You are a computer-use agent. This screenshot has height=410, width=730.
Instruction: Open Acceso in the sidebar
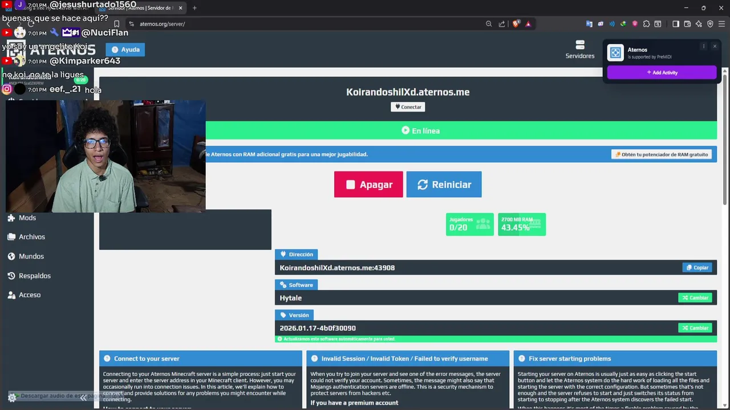(30, 295)
